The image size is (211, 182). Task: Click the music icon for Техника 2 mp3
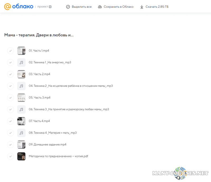(21, 86)
